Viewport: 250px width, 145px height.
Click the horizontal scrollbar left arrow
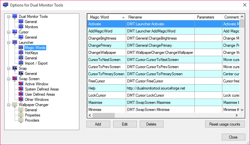[x=90, y=115]
